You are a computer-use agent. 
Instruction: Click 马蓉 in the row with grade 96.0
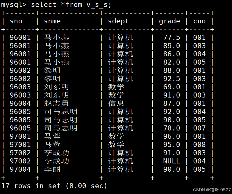[x=52, y=137]
